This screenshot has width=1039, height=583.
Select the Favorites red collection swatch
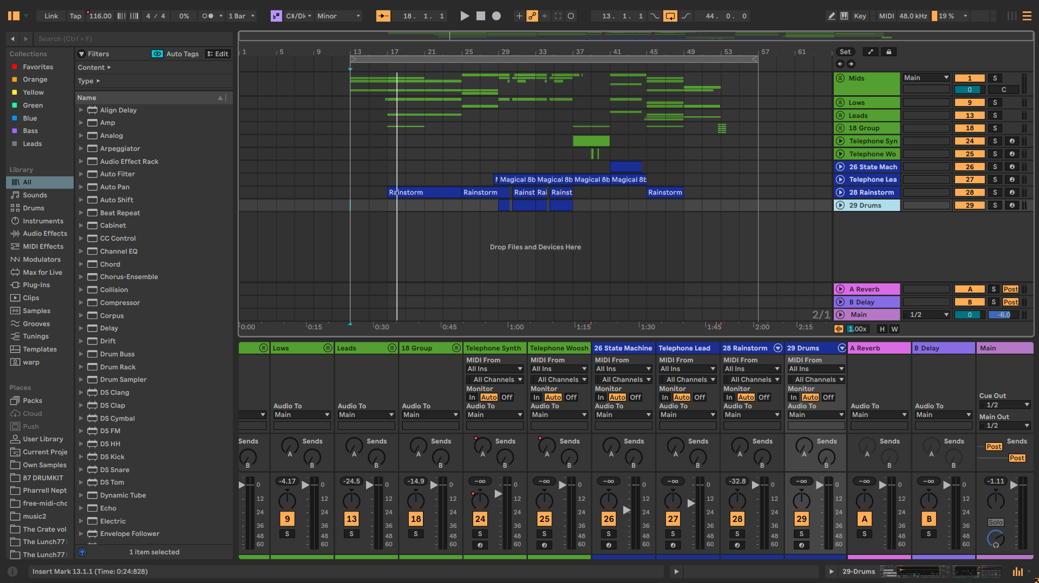click(15, 67)
